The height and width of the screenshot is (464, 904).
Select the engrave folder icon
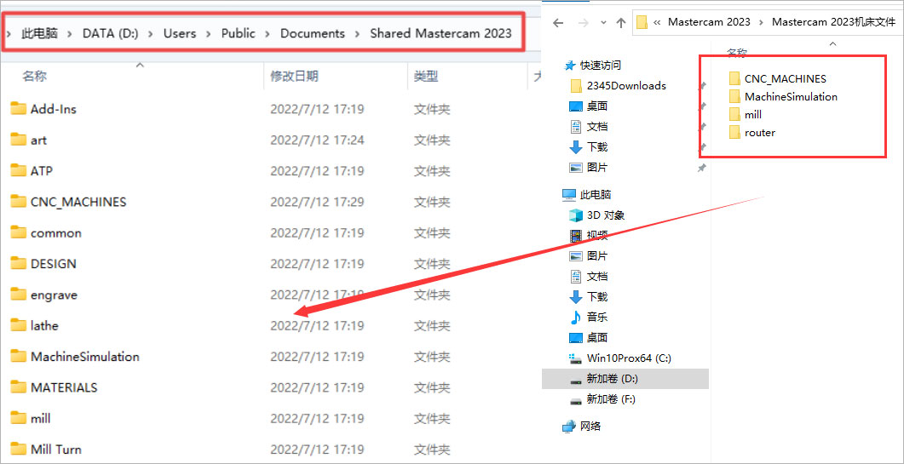[19, 295]
